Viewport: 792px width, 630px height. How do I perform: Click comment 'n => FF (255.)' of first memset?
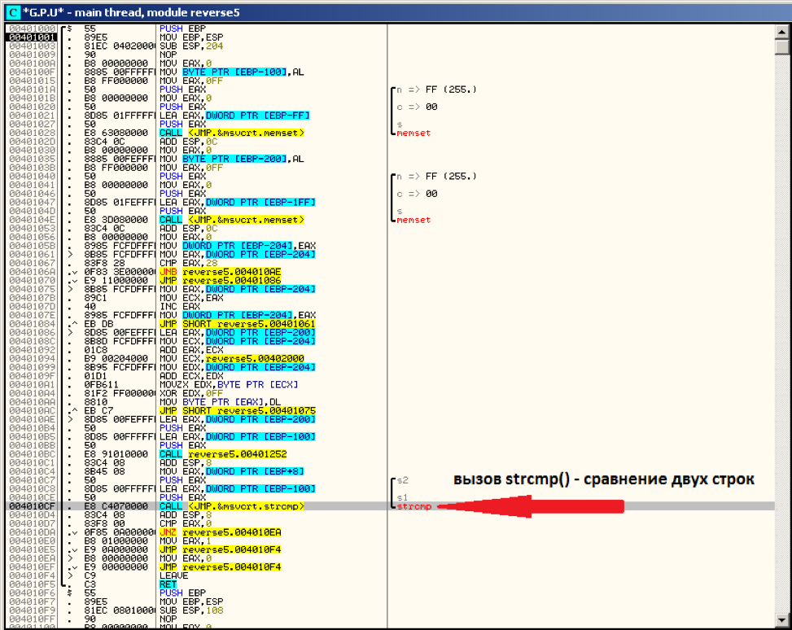tap(436, 90)
